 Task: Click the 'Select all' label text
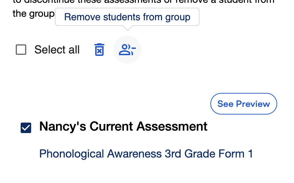57,50
